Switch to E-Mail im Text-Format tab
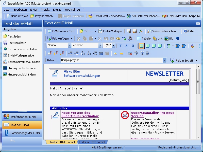The image size is (203, 152). click(92, 142)
